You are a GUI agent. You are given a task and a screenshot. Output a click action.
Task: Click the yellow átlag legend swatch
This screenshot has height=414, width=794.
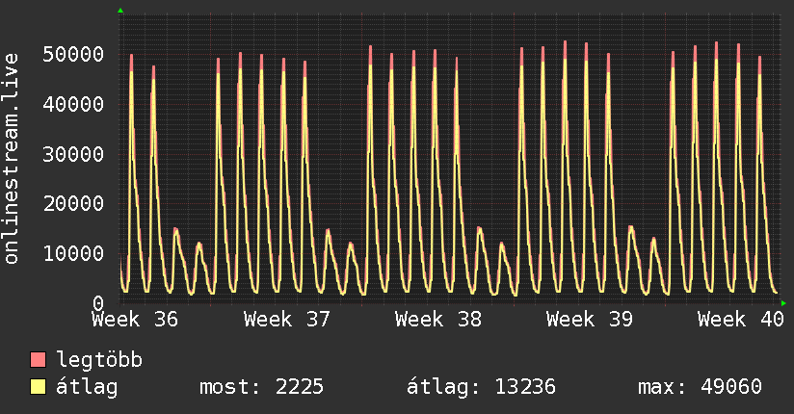(38, 387)
